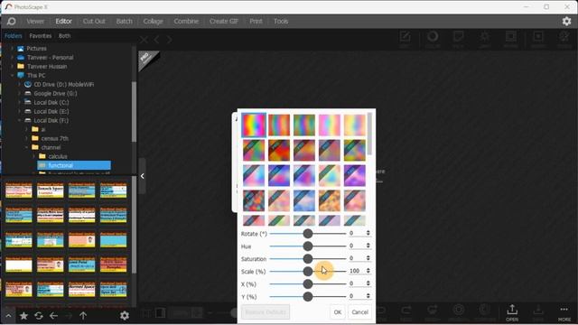Click the OPEN file icon
This screenshot has height=325, width=578.
[512, 312]
